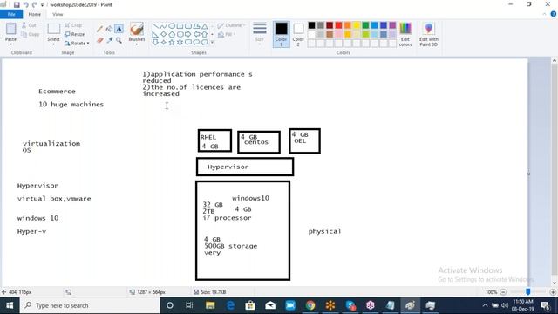Open the Action Center notifications icon

[x=546, y=305]
